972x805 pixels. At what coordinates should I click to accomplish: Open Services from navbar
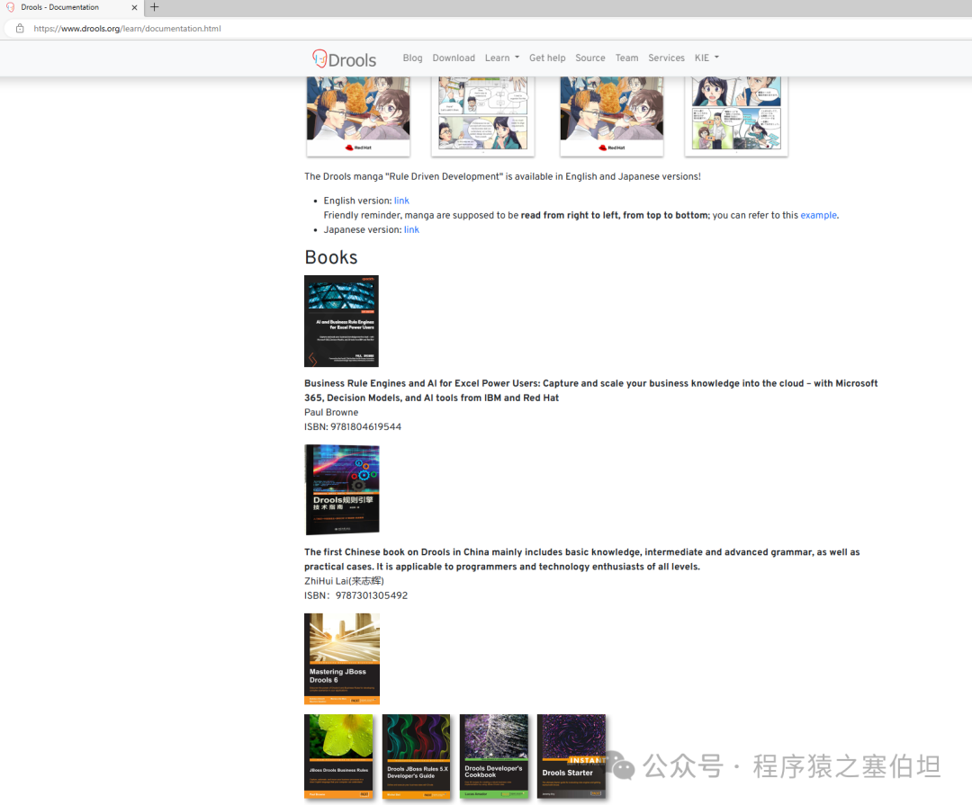[666, 58]
